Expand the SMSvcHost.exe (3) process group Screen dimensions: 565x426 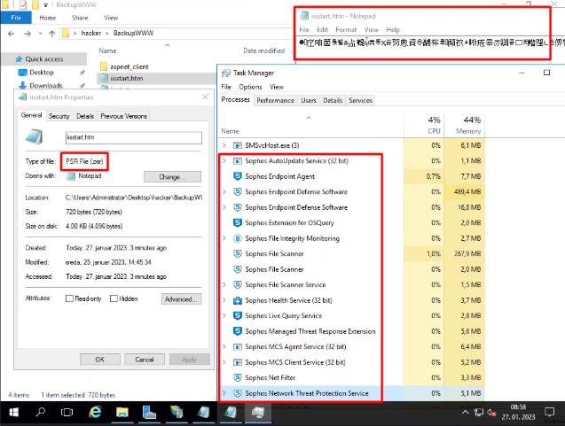pos(224,145)
